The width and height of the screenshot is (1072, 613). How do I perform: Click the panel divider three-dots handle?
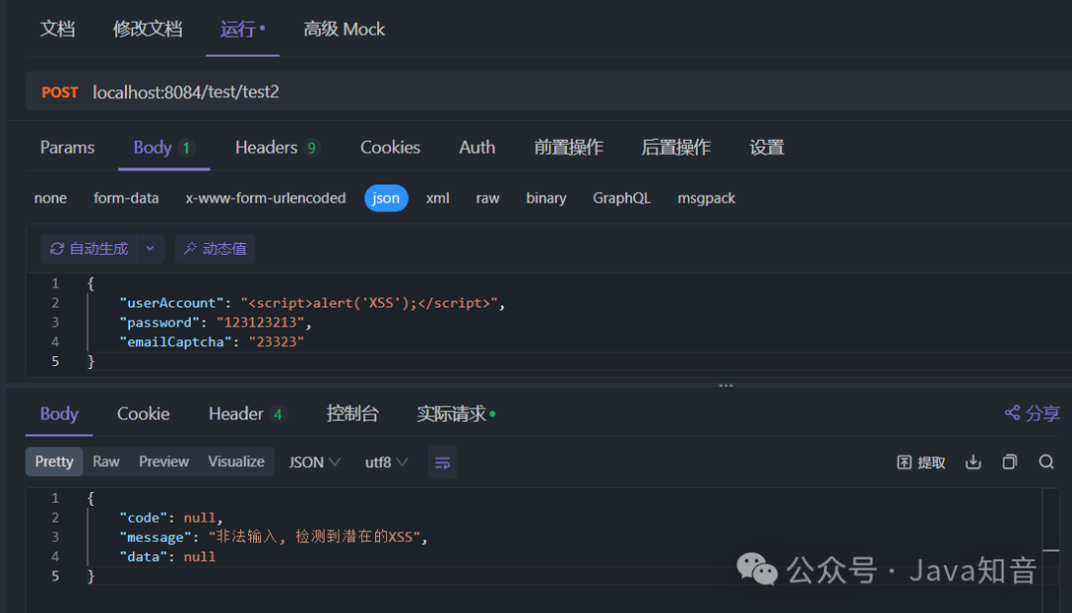point(726,386)
